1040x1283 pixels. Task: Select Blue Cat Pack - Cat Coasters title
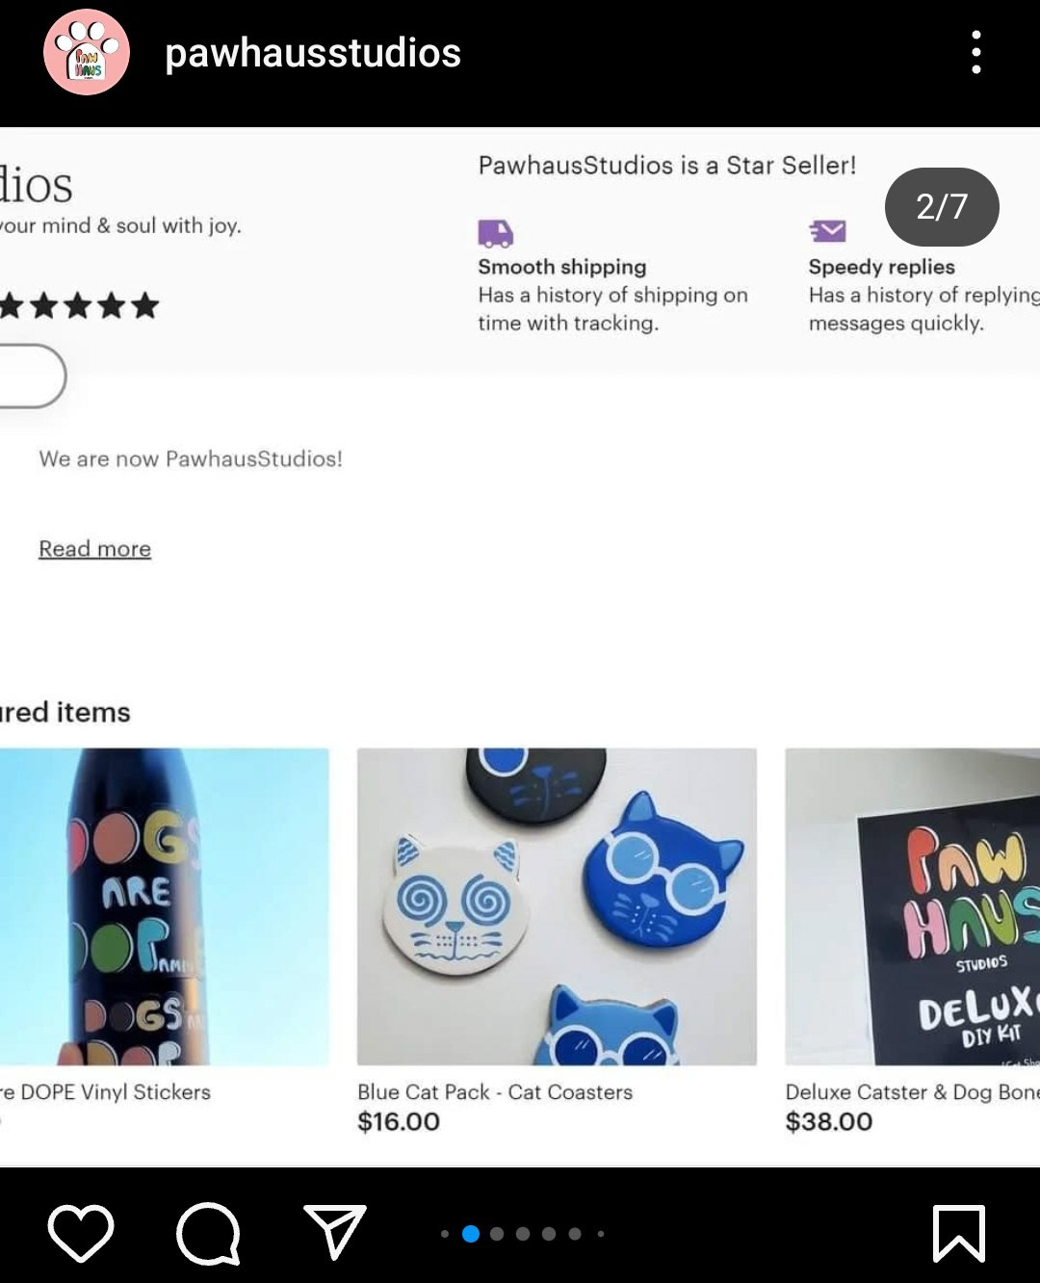[495, 1092]
